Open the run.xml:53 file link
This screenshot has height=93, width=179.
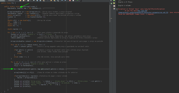[x=143, y=12]
